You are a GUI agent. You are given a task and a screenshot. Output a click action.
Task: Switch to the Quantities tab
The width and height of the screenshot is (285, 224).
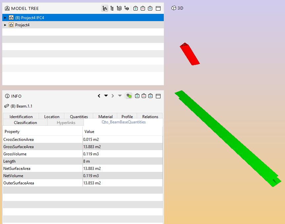(79, 116)
